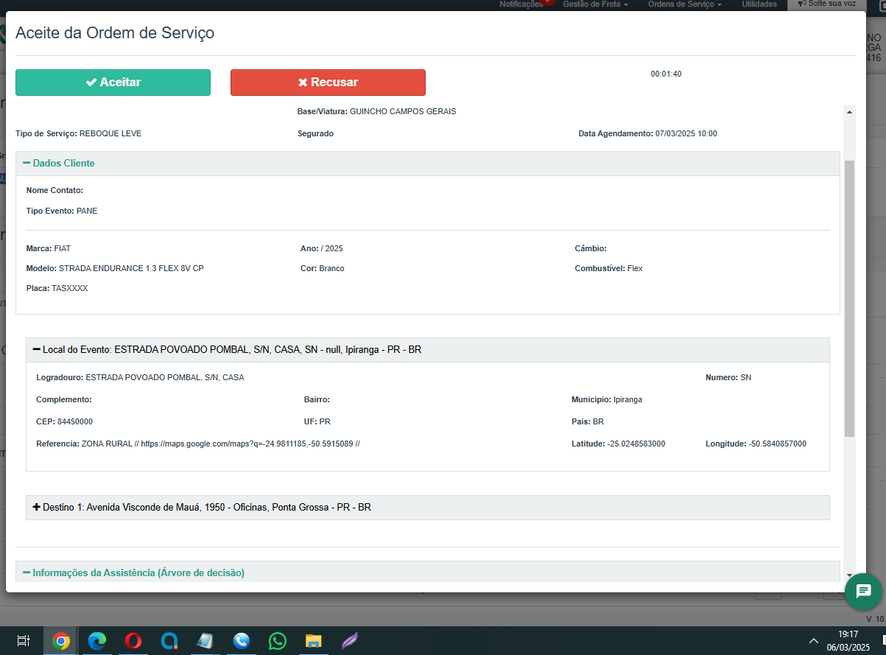Click the Placa value TASXXXX
Screen dimensions: 886x655
point(69,289)
